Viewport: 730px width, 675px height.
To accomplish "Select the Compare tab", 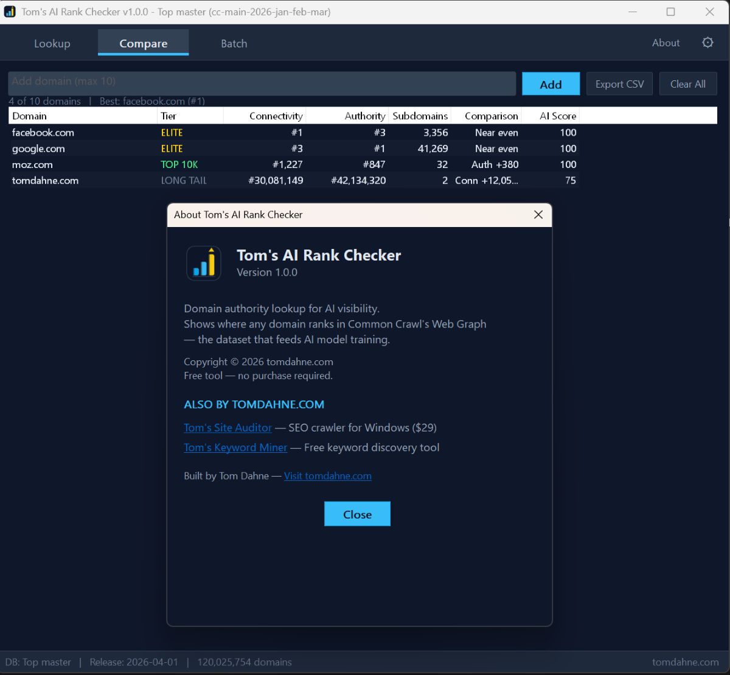I will pyautogui.click(x=143, y=43).
